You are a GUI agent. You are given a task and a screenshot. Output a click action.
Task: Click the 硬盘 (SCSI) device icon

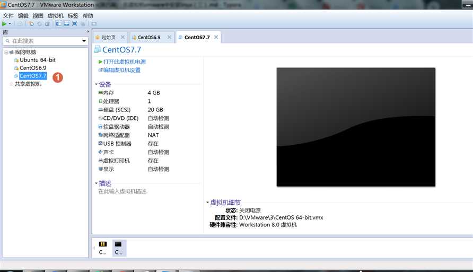[100, 110]
